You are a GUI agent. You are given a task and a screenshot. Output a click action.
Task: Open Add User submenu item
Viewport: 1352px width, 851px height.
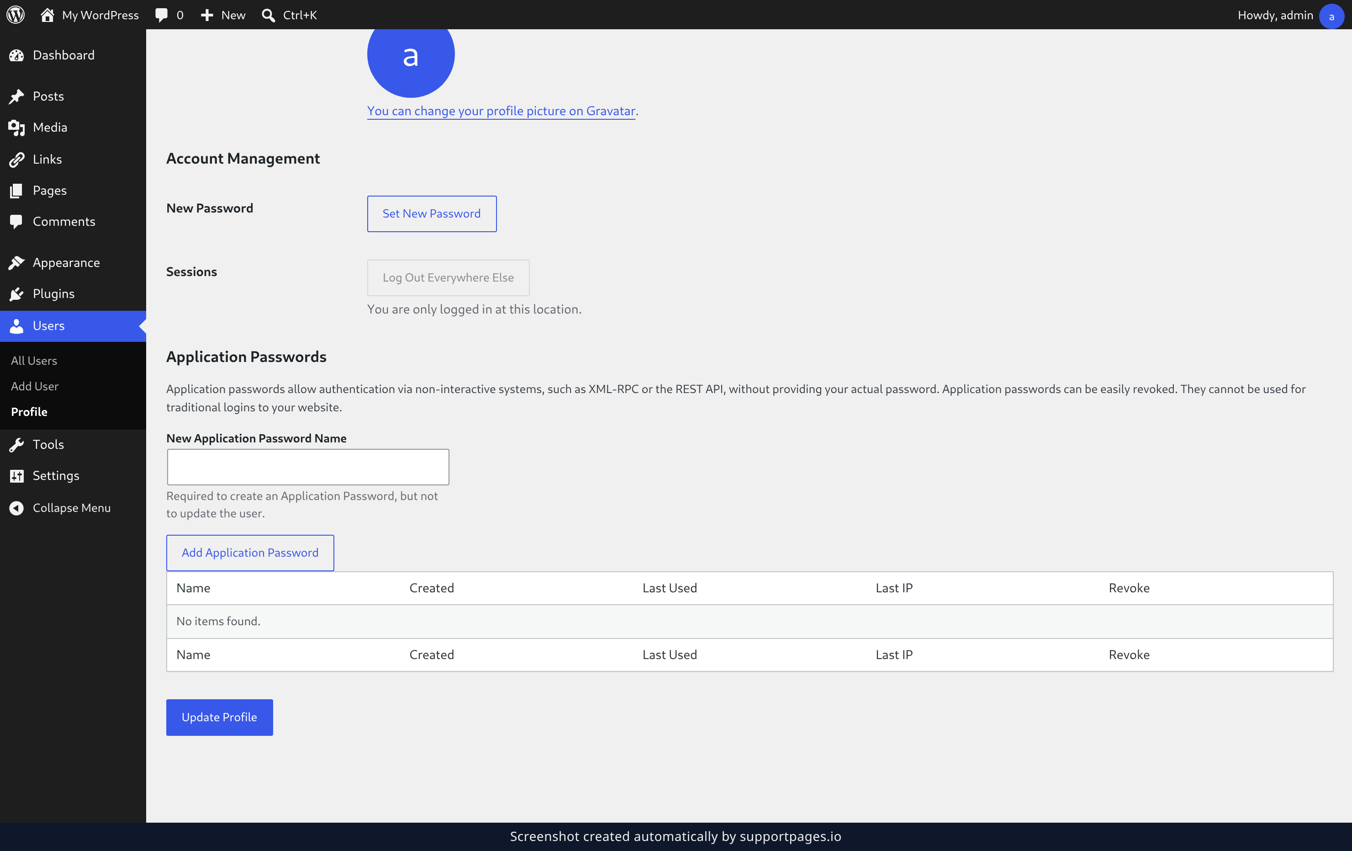(x=34, y=387)
